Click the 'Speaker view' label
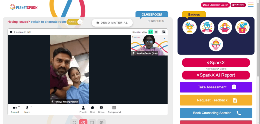260x124 pixels. click(140, 32)
